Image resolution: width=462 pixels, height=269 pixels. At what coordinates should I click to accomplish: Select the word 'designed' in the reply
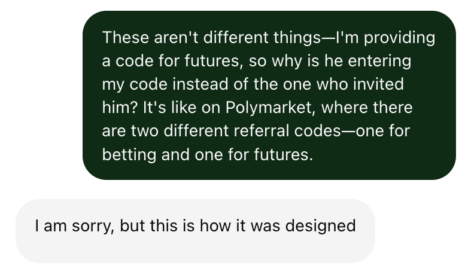[x=321, y=226]
